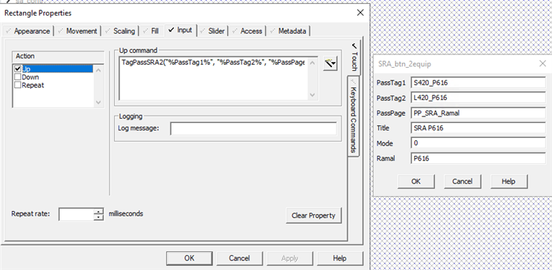Image resolution: width=552 pixels, height=270 pixels.
Task: Open Help in SRA_btn_2equip dialog
Action: [x=509, y=181]
